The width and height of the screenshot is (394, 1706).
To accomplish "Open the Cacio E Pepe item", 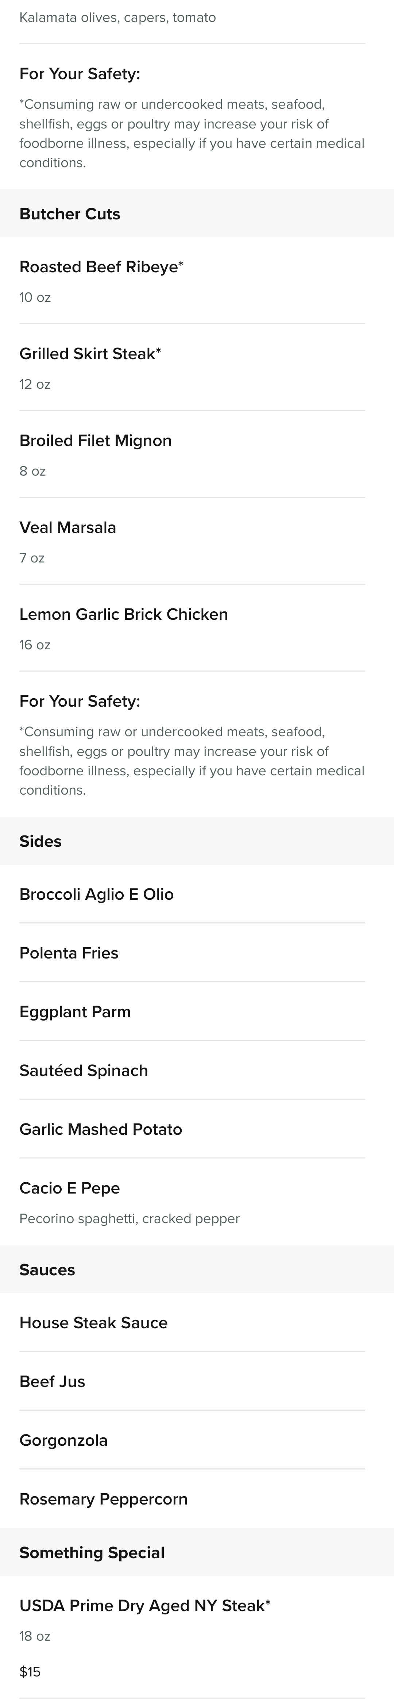I will pos(192,1202).
